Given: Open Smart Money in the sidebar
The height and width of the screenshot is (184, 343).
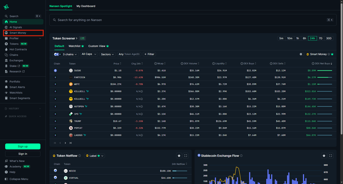Looking at the screenshot, I should tap(18, 33).
